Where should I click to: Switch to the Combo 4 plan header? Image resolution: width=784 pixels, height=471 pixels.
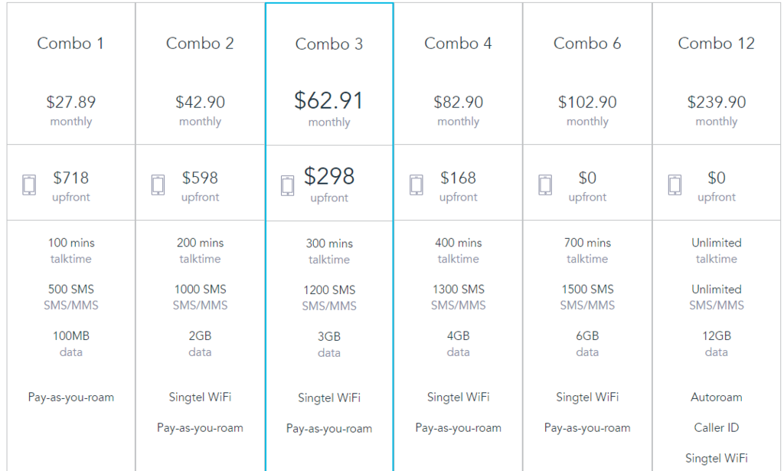coord(458,44)
